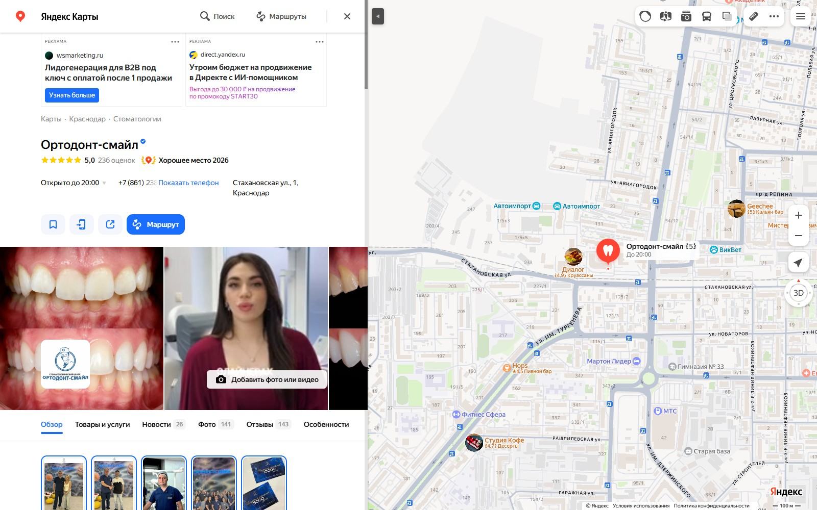Screen dimensions: 817x510
Task: Open the story showing surgeon in scrubs
Action: tap(164, 483)
